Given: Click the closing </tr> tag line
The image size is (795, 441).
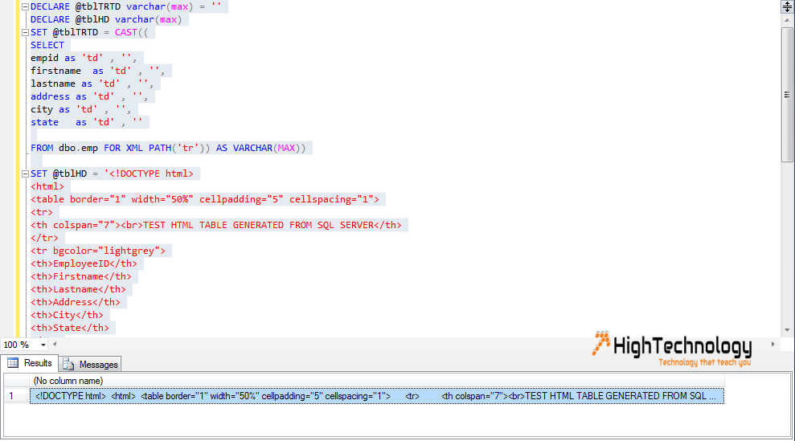Looking at the screenshot, I should (x=44, y=239).
